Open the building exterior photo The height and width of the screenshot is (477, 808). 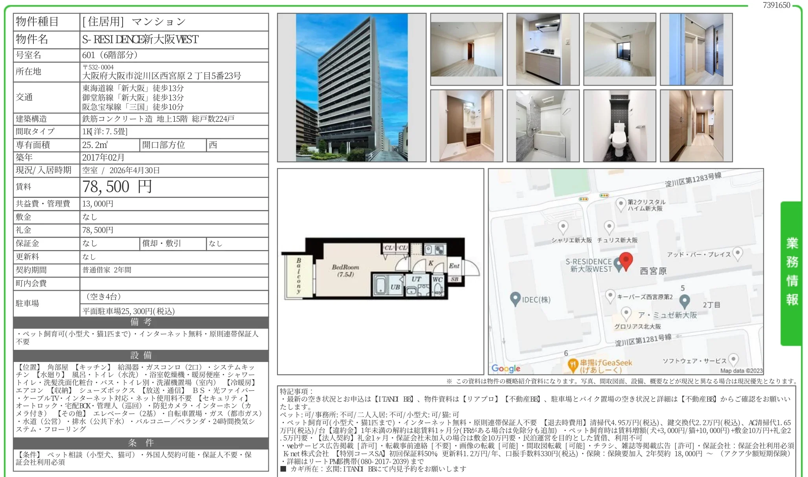[352, 86]
